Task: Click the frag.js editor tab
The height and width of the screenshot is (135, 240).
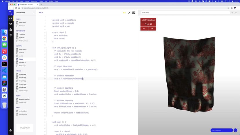Action: coord(41,13)
